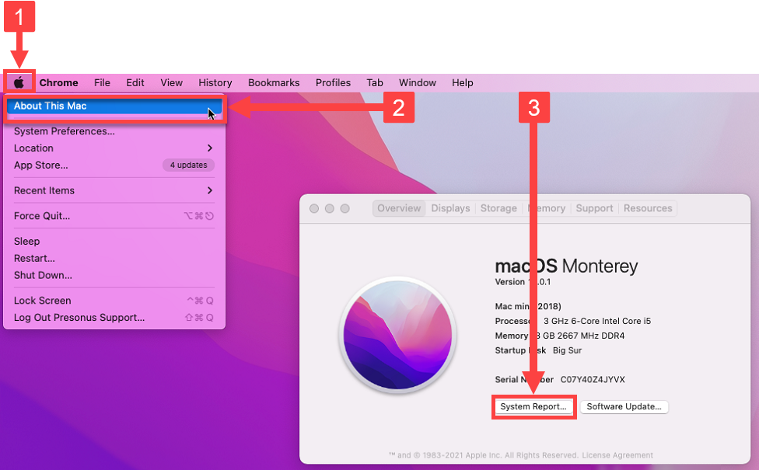This screenshot has width=759, height=470.
Task: Click the System Report button
Action: (x=533, y=406)
